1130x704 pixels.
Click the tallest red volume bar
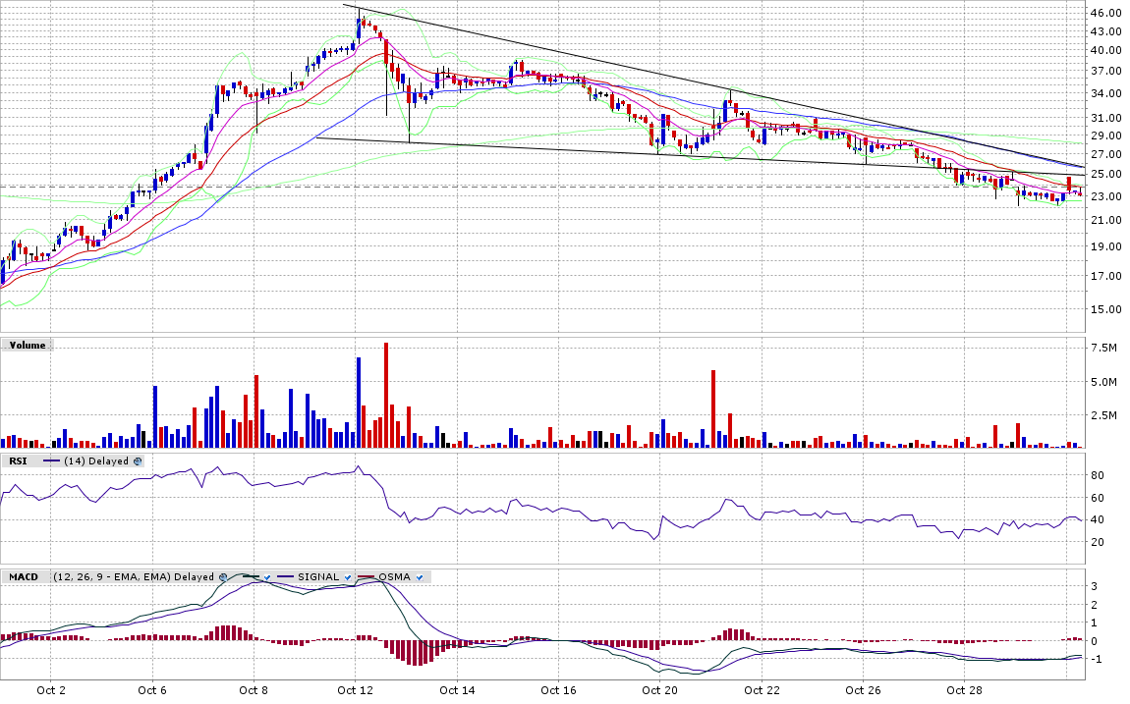(386, 395)
